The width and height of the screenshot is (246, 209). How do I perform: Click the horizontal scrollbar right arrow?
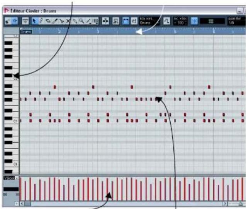(225, 204)
